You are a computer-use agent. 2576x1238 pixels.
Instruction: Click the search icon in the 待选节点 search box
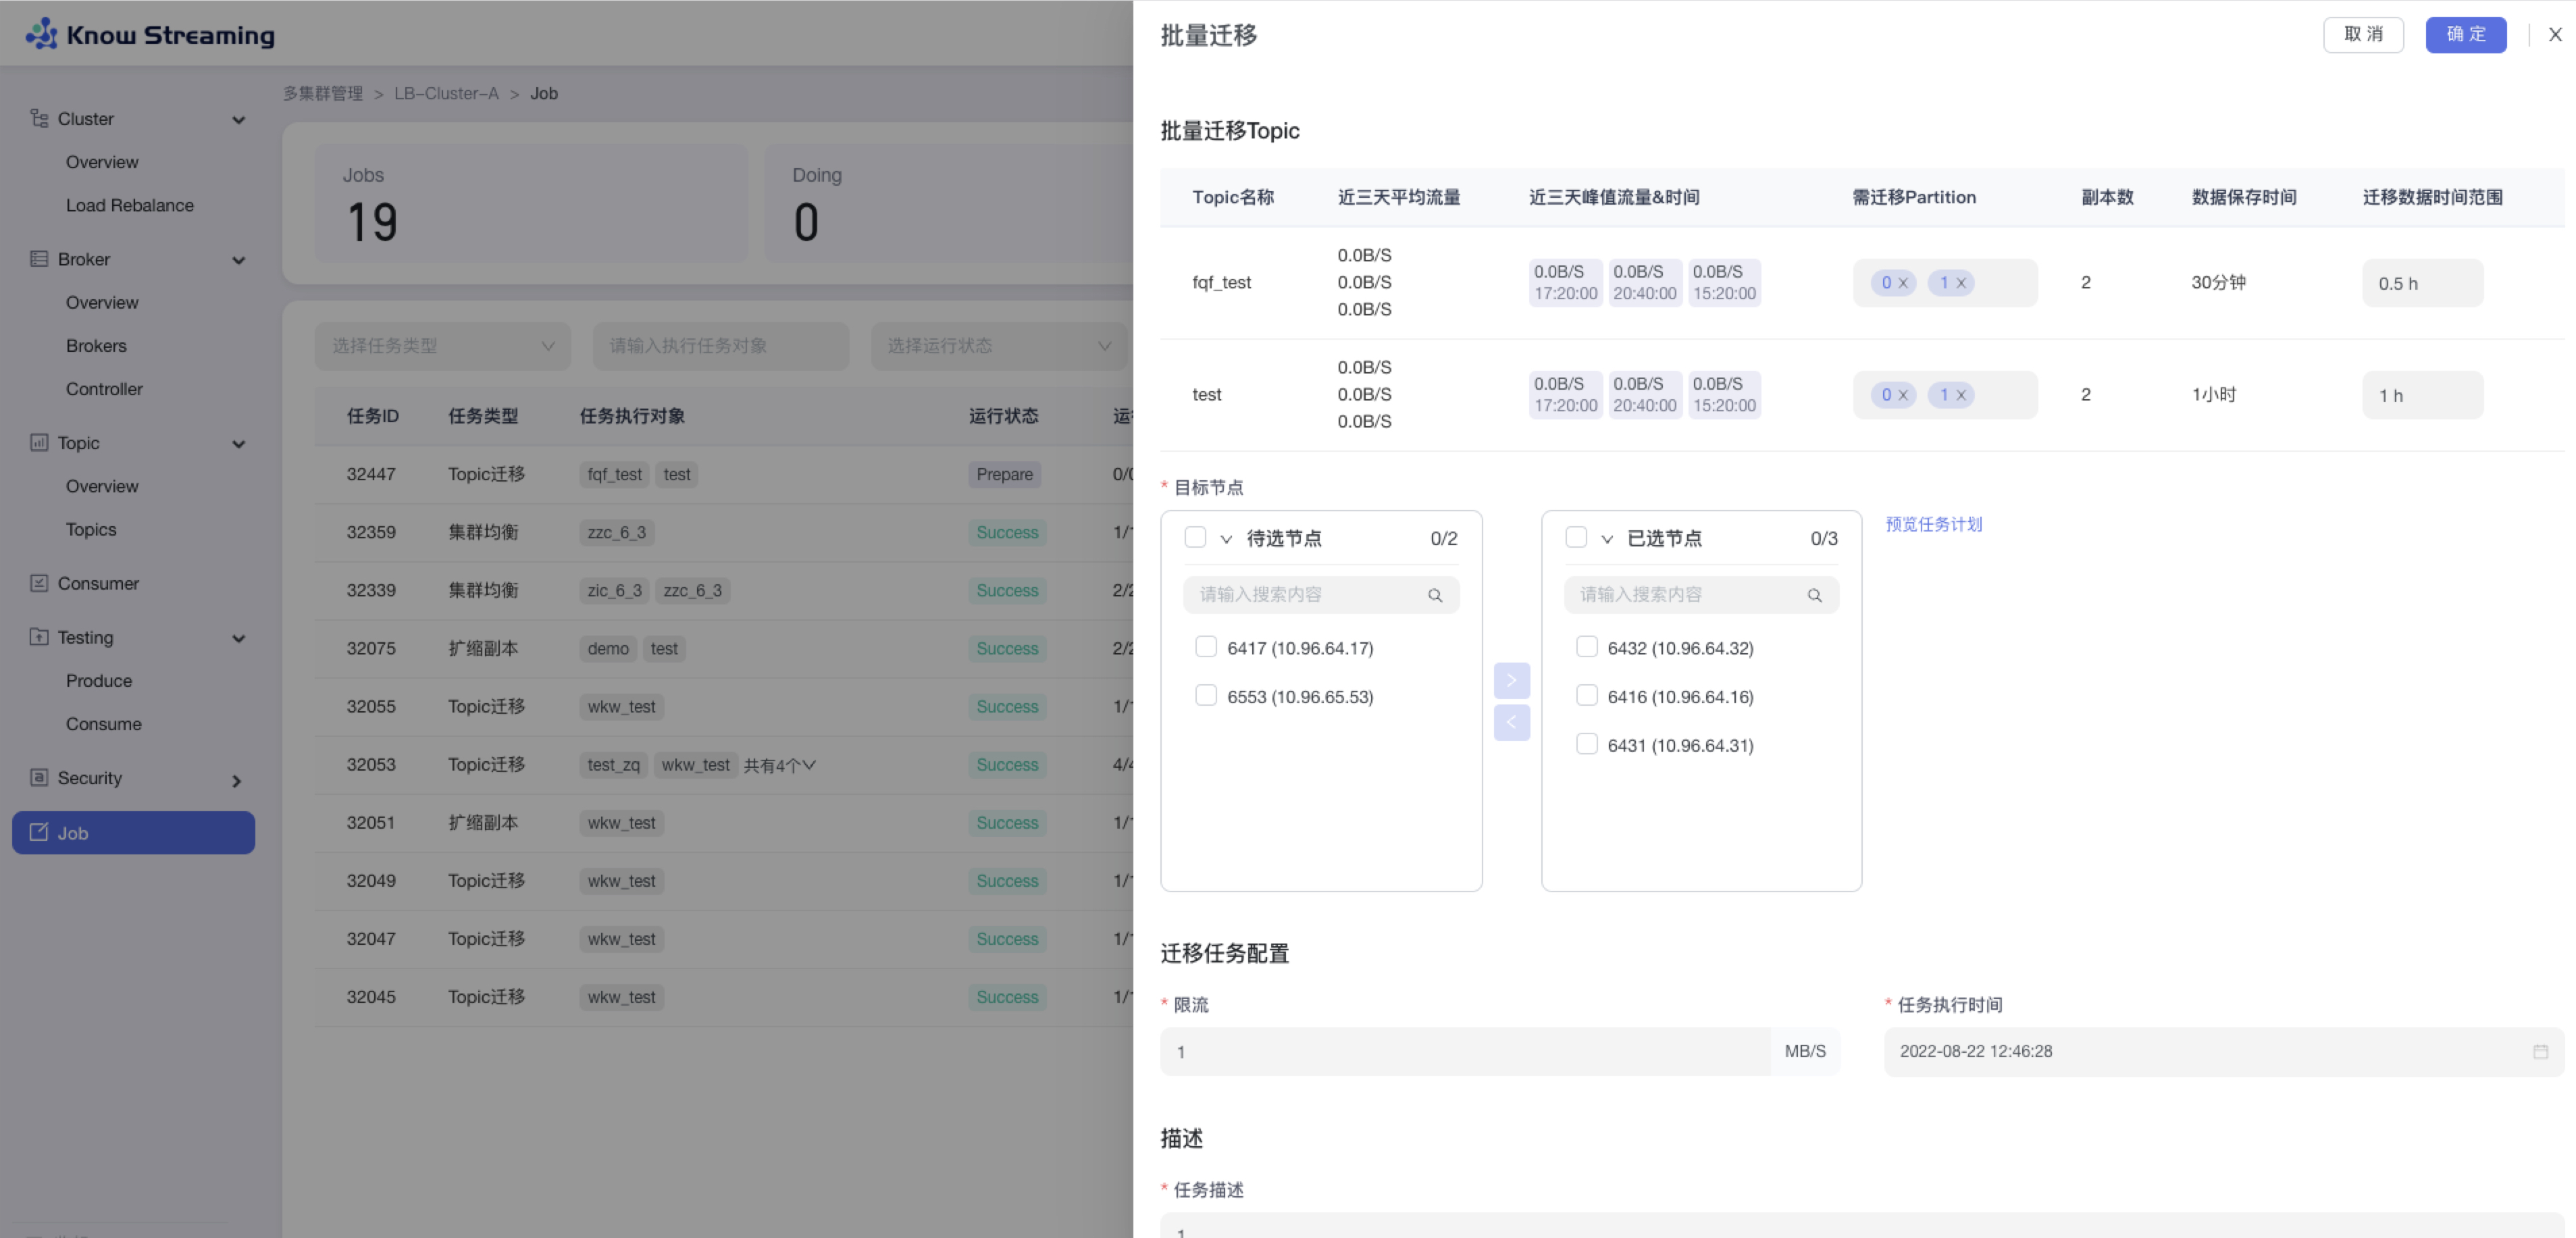[1435, 595]
